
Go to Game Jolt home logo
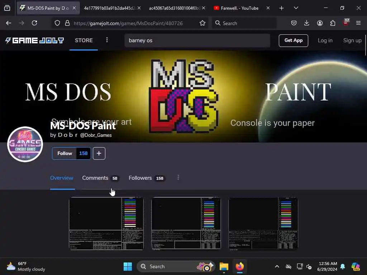click(x=34, y=40)
